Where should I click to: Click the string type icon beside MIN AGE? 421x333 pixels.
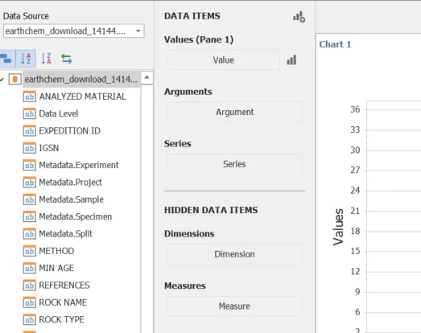tap(29, 269)
